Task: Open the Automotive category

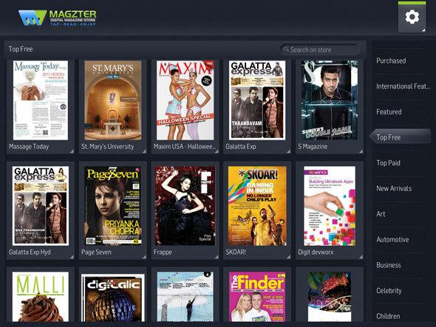Action: (392, 239)
